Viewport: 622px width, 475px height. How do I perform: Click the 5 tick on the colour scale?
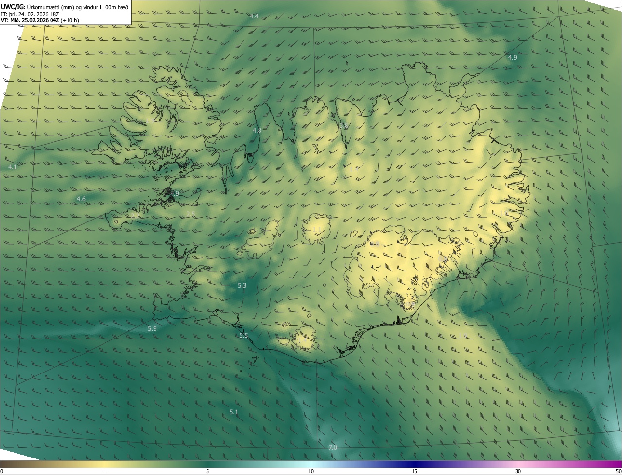(207, 472)
